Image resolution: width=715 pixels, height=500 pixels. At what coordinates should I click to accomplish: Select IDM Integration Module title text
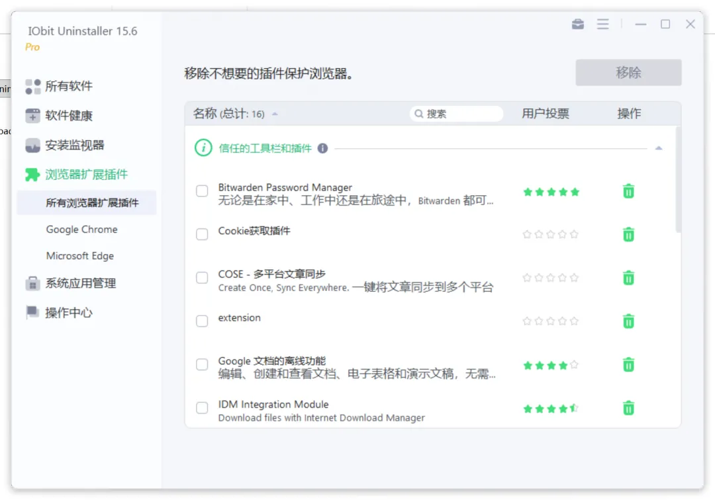(273, 404)
